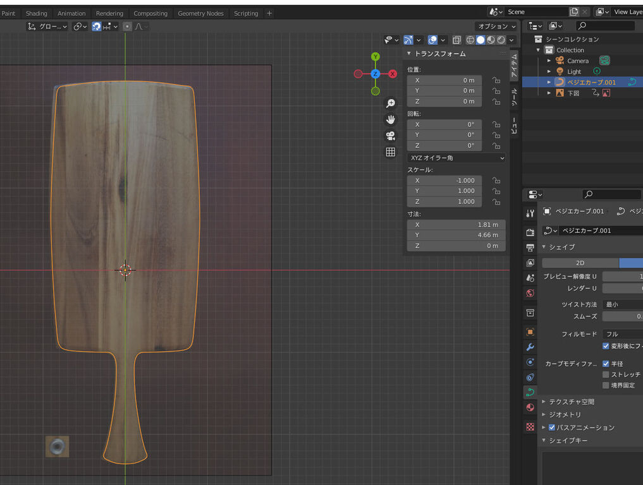The image size is (643, 485).
Task: Toggle X-ray mode icon in viewport header
Action: tap(456, 40)
